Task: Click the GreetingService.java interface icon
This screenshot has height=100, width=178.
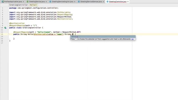Action: (x=28, y=2)
